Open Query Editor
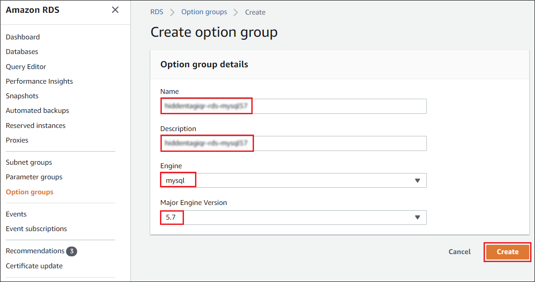This screenshot has height=282, width=535. click(26, 67)
